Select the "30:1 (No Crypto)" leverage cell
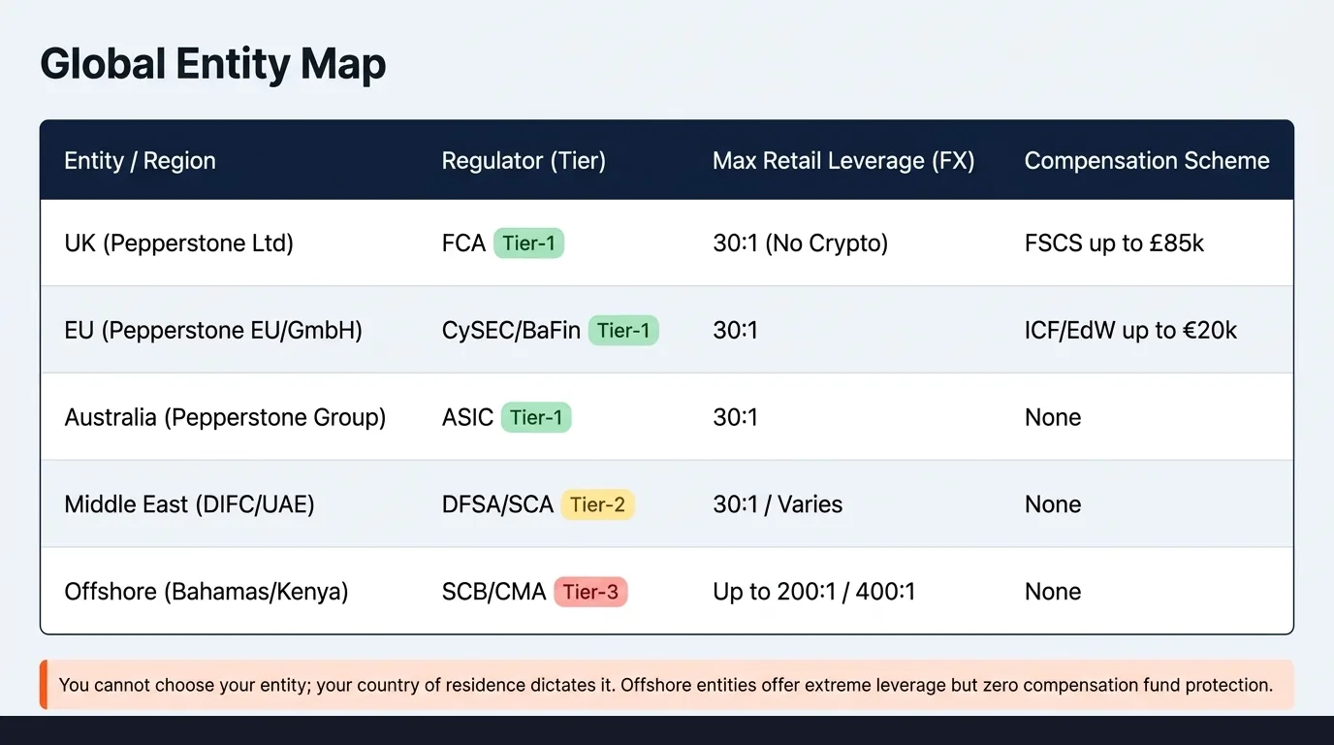The width and height of the screenshot is (1334, 745). coord(800,243)
